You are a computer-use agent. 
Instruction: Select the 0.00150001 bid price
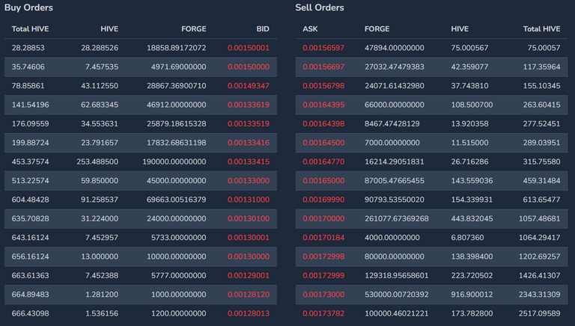pyautogui.click(x=249, y=48)
